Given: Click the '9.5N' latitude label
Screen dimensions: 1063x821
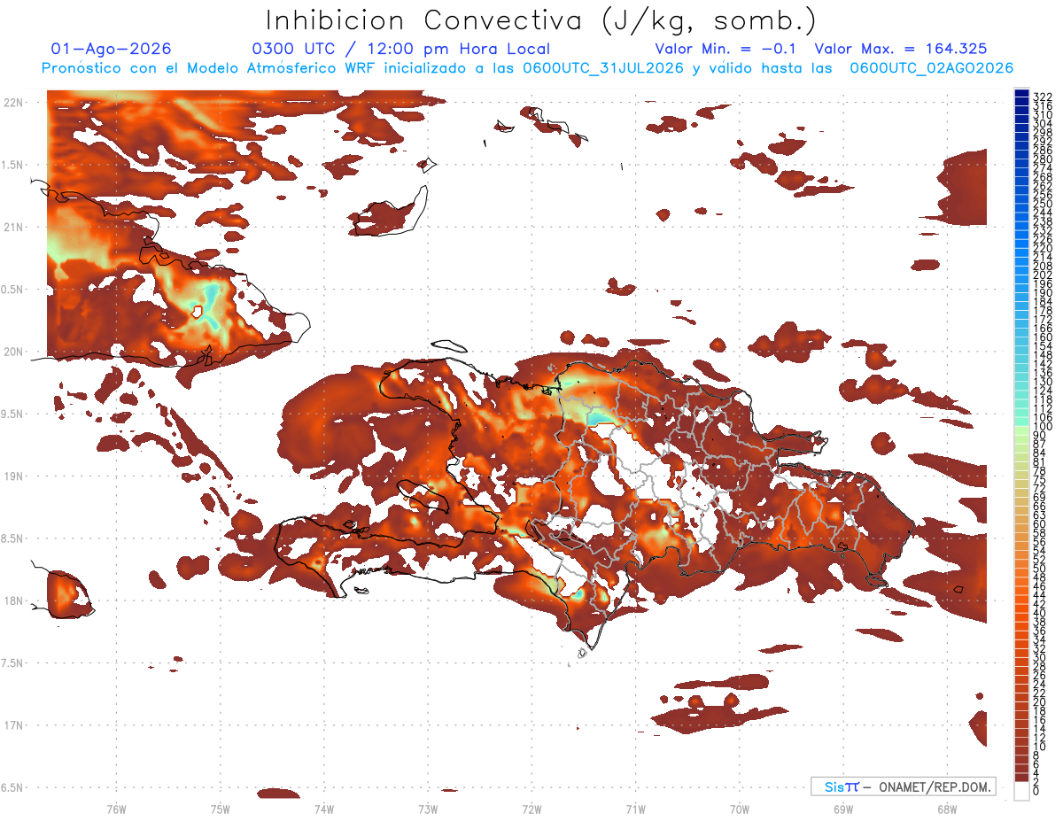Looking at the screenshot, I should pos(12,414).
